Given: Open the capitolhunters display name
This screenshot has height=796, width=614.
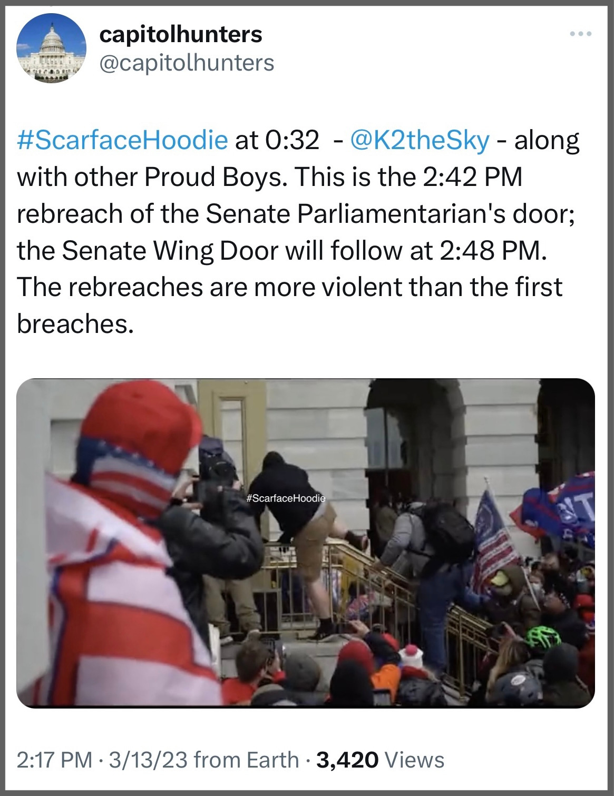Looking at the screenshot, I should tap(181, 35).
